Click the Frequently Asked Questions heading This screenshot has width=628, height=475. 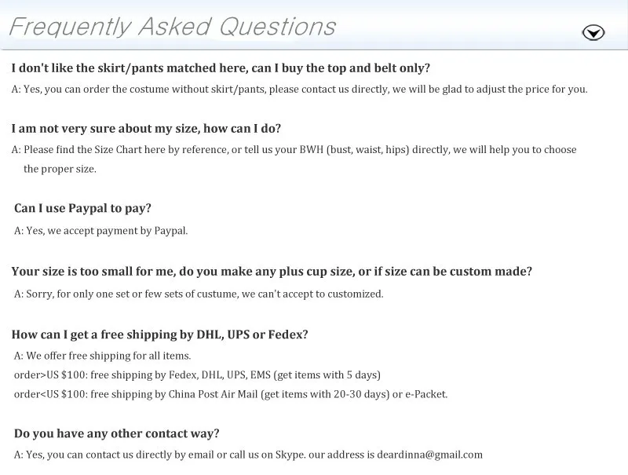coord(172,27)
